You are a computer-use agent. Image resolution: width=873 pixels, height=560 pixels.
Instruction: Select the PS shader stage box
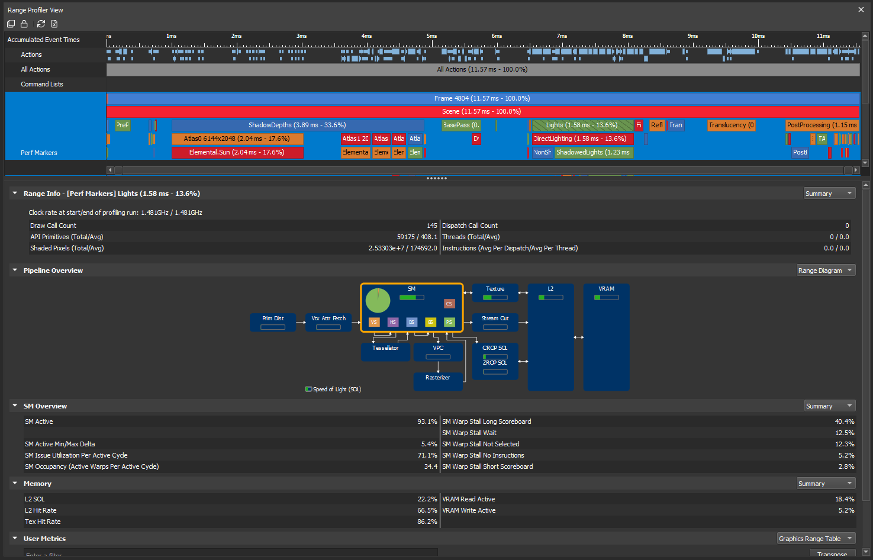pyautogui.click(x=449, y=322)
